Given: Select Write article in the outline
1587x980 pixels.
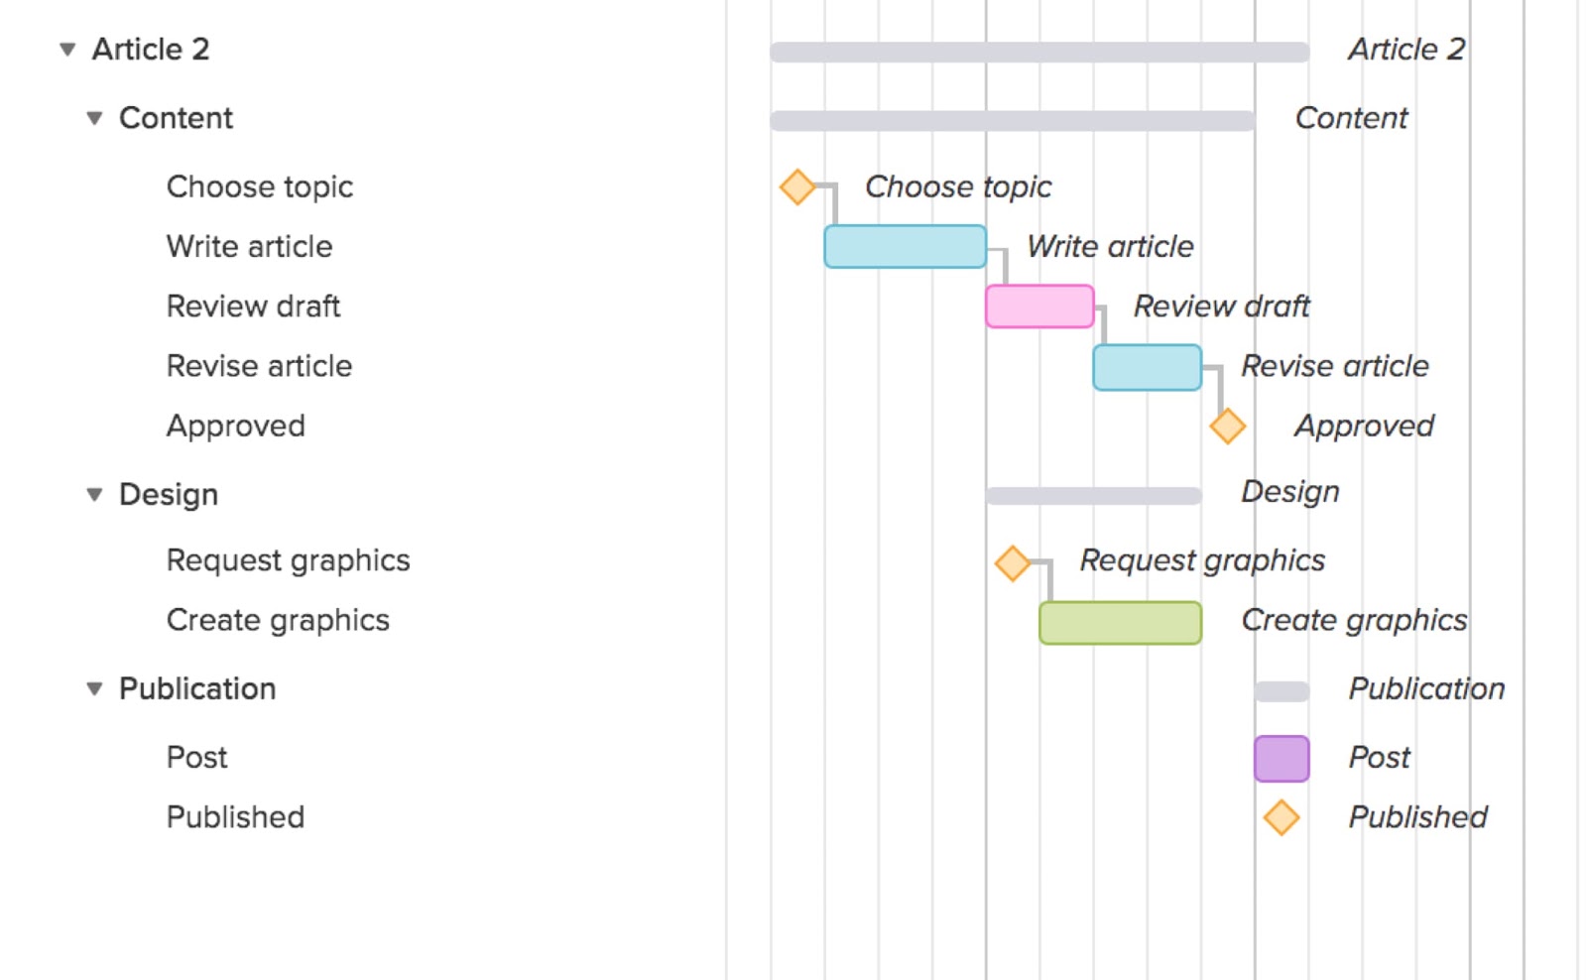Looking at the screenshot, I should pos(249,247).
